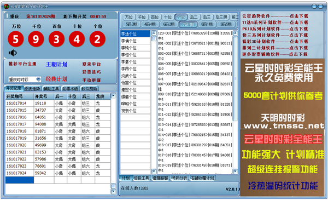Select the 怡富个位 plan in list

point(135,83)
